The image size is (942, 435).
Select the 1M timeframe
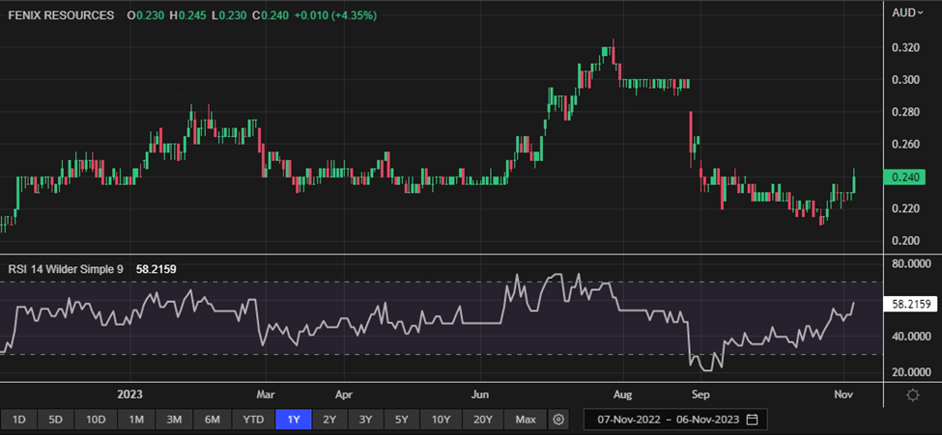point(134,419)
